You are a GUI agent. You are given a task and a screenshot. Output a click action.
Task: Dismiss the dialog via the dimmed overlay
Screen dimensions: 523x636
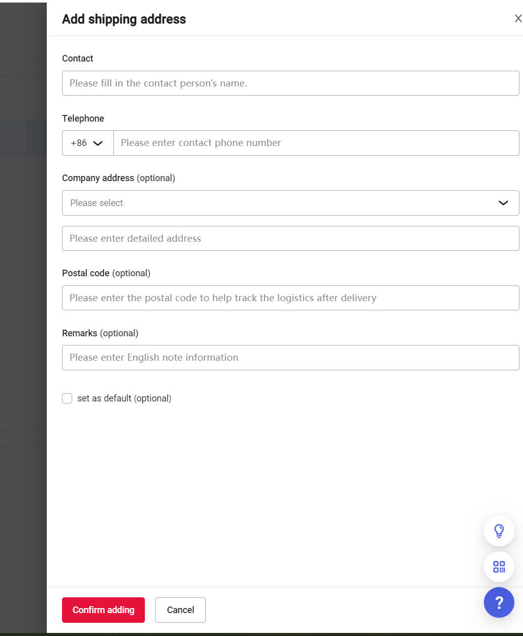tap(23, 305)
